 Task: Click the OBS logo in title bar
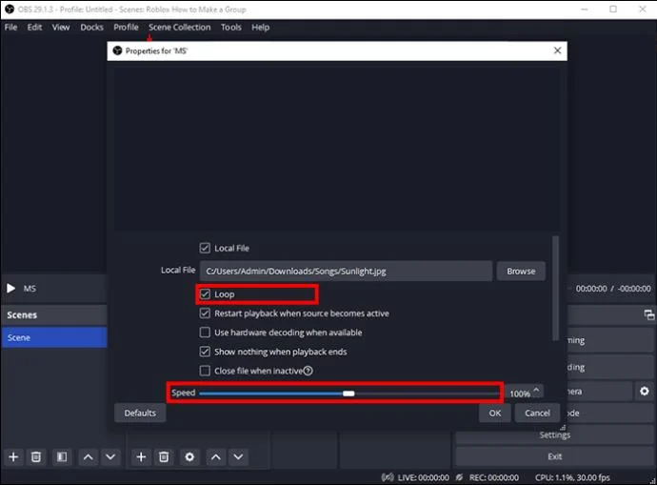(x=10, y=10)
